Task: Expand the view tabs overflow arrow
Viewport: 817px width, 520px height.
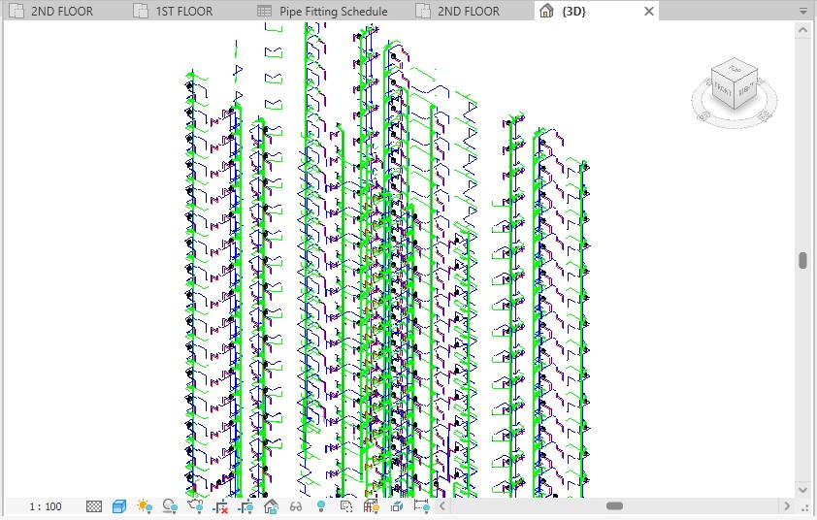Action: tap(803, 11)
